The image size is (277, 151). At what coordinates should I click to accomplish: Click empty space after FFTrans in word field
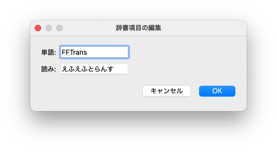click(108, 52)
